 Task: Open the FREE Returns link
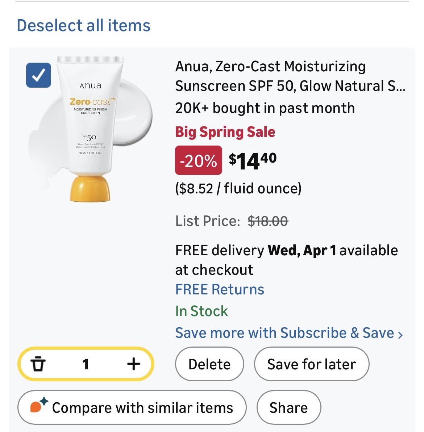[220, 290]
